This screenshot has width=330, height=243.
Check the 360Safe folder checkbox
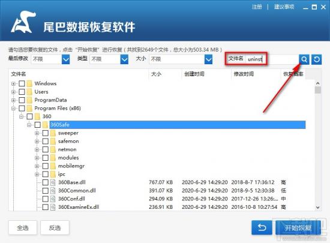[x=37, y=125]
